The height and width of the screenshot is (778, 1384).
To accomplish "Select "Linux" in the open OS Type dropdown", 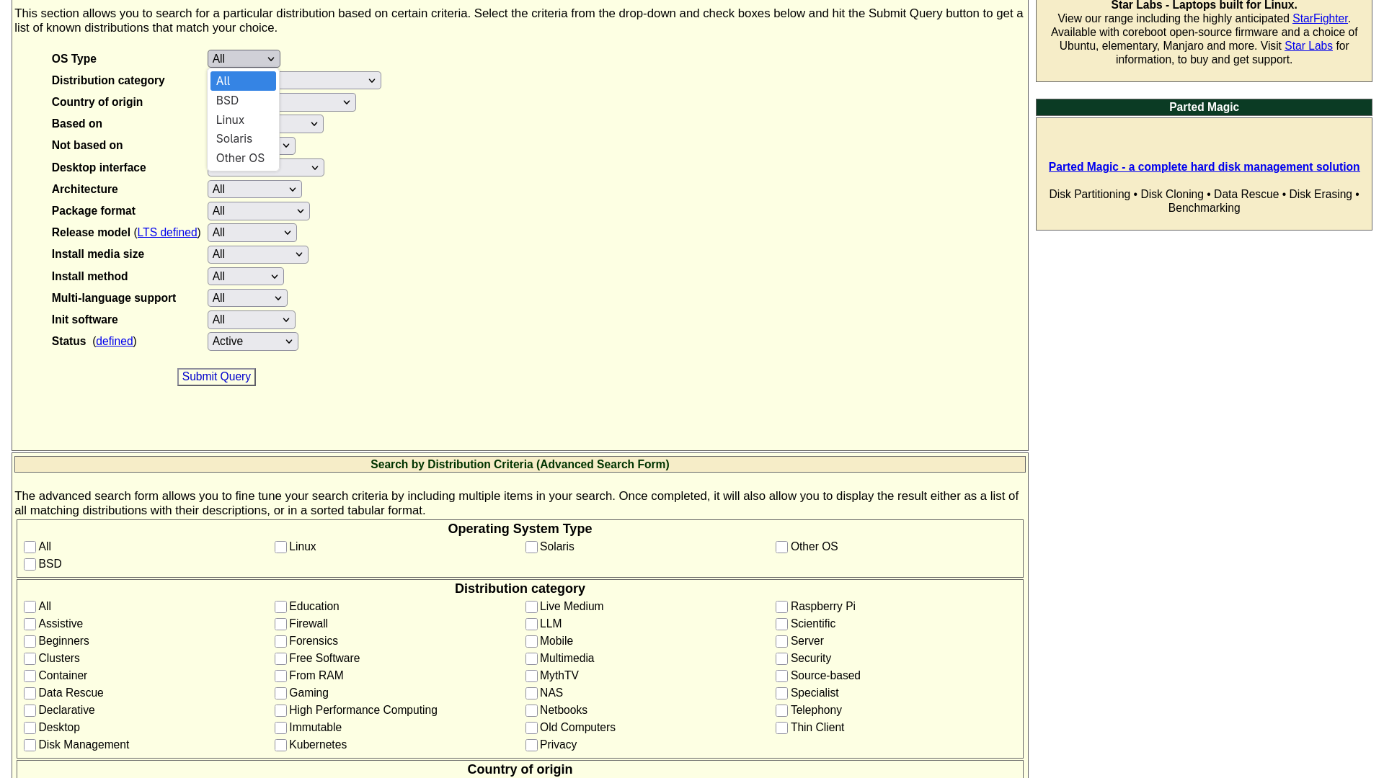I will click(x=230, y=120).
